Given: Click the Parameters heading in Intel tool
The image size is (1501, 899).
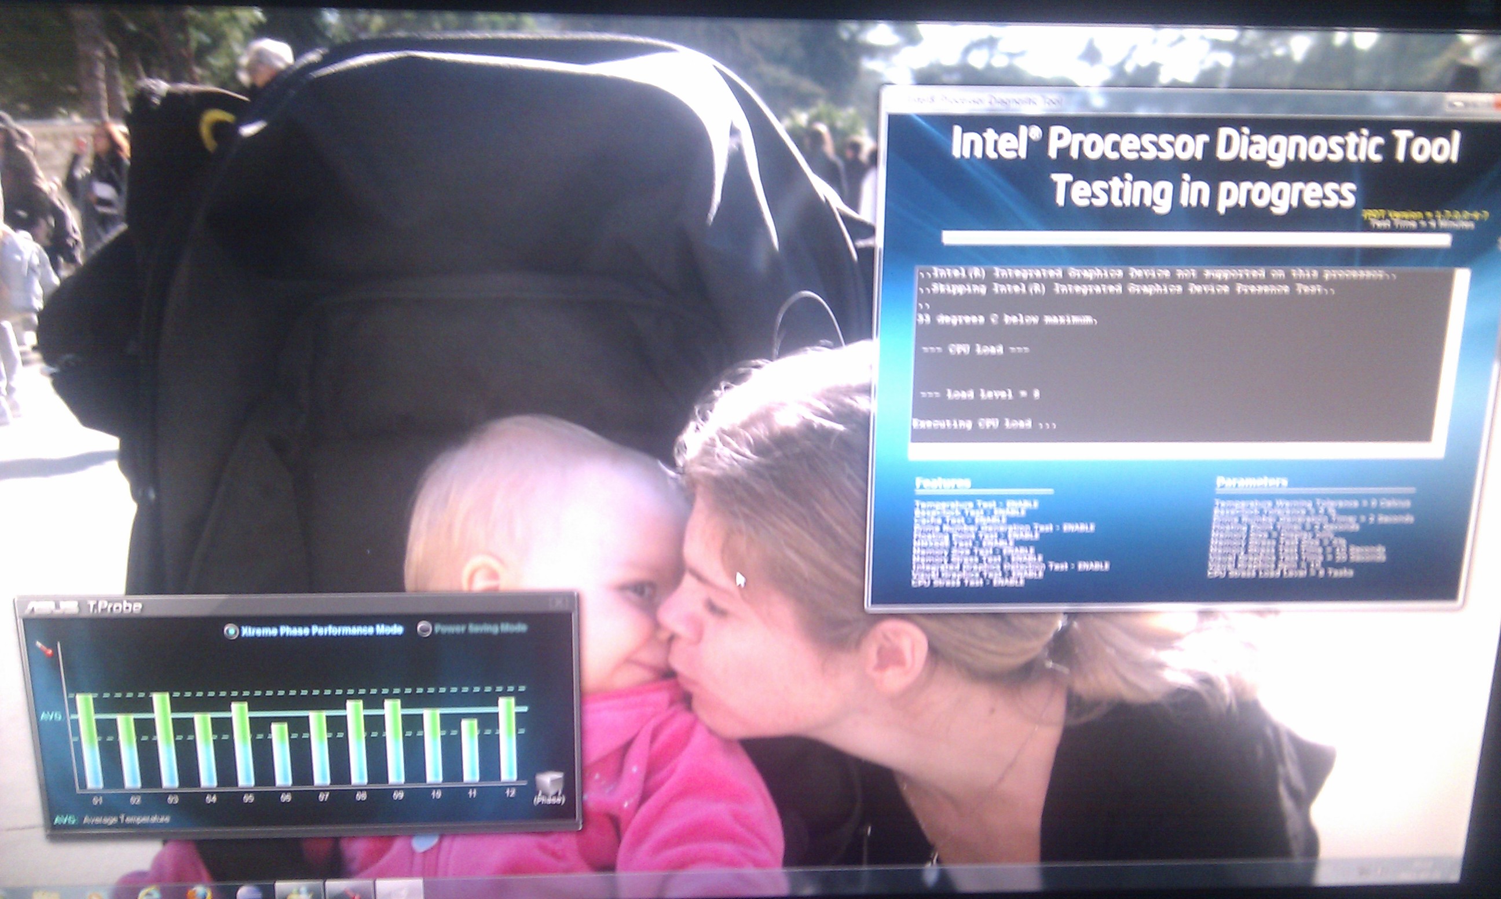Looking at the screenshot, I should click(x=1251, y=482).
